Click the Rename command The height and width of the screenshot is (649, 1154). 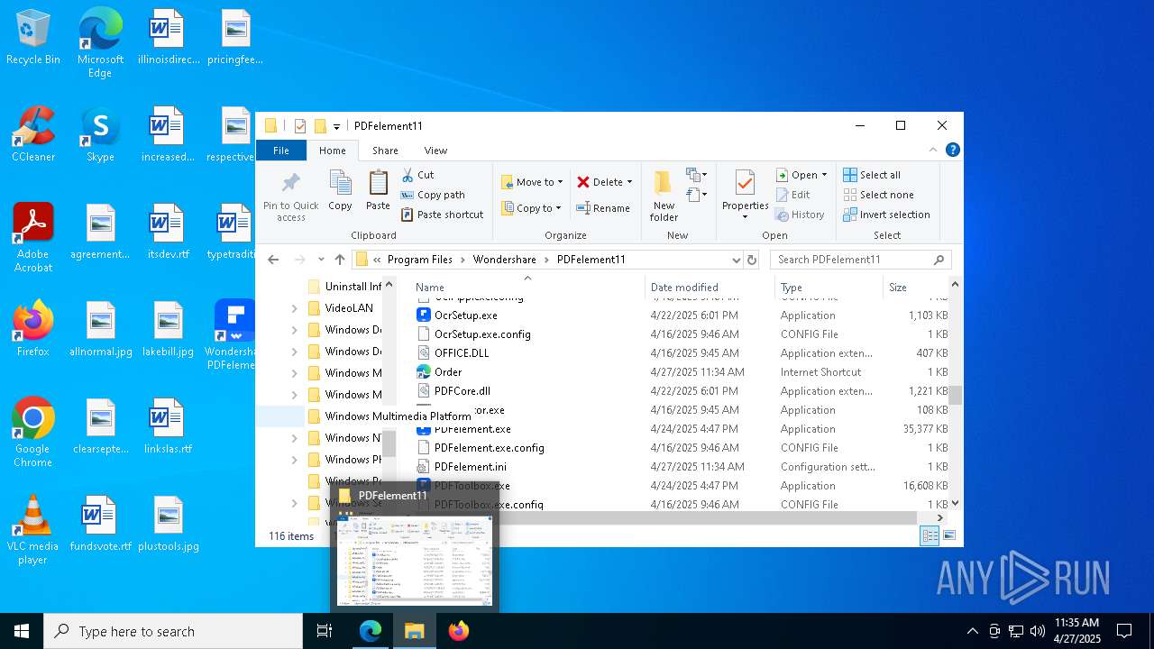(603, 208)
